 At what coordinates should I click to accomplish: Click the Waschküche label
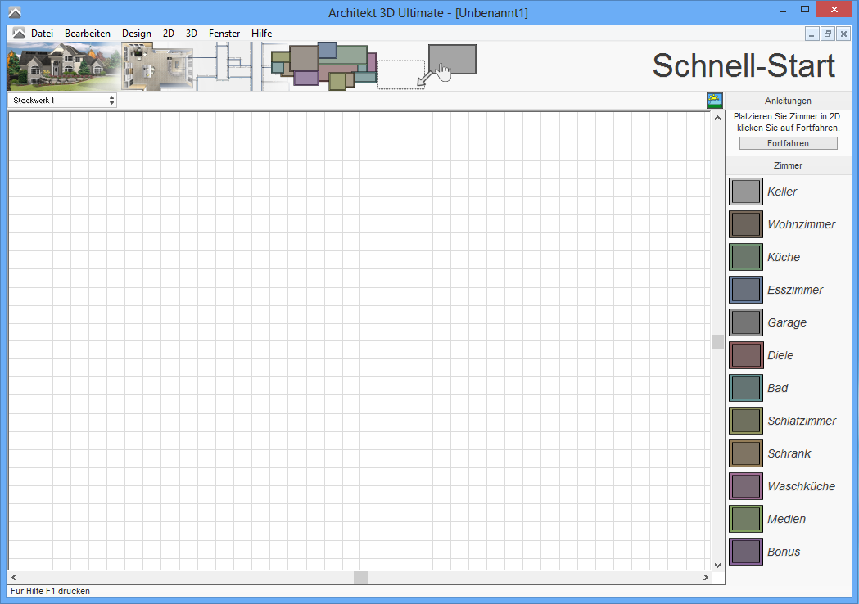tap(801, 486)
